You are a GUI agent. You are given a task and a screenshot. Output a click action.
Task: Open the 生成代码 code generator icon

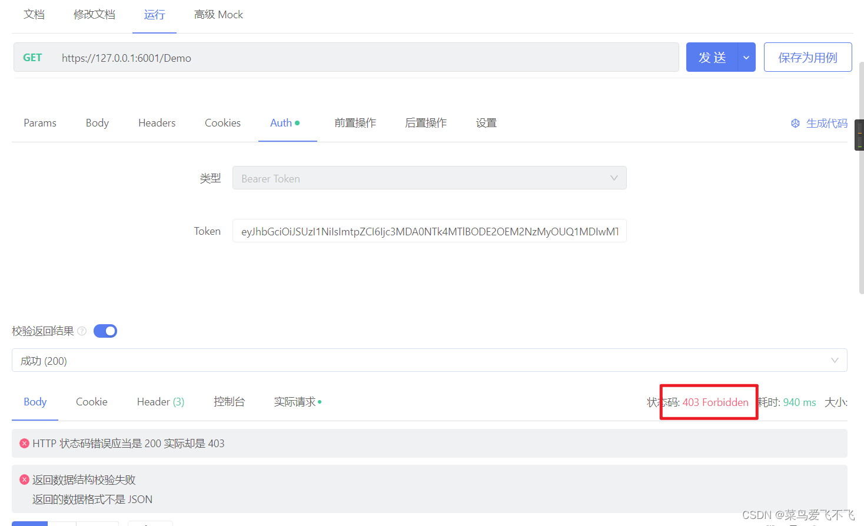coord(795,123)
